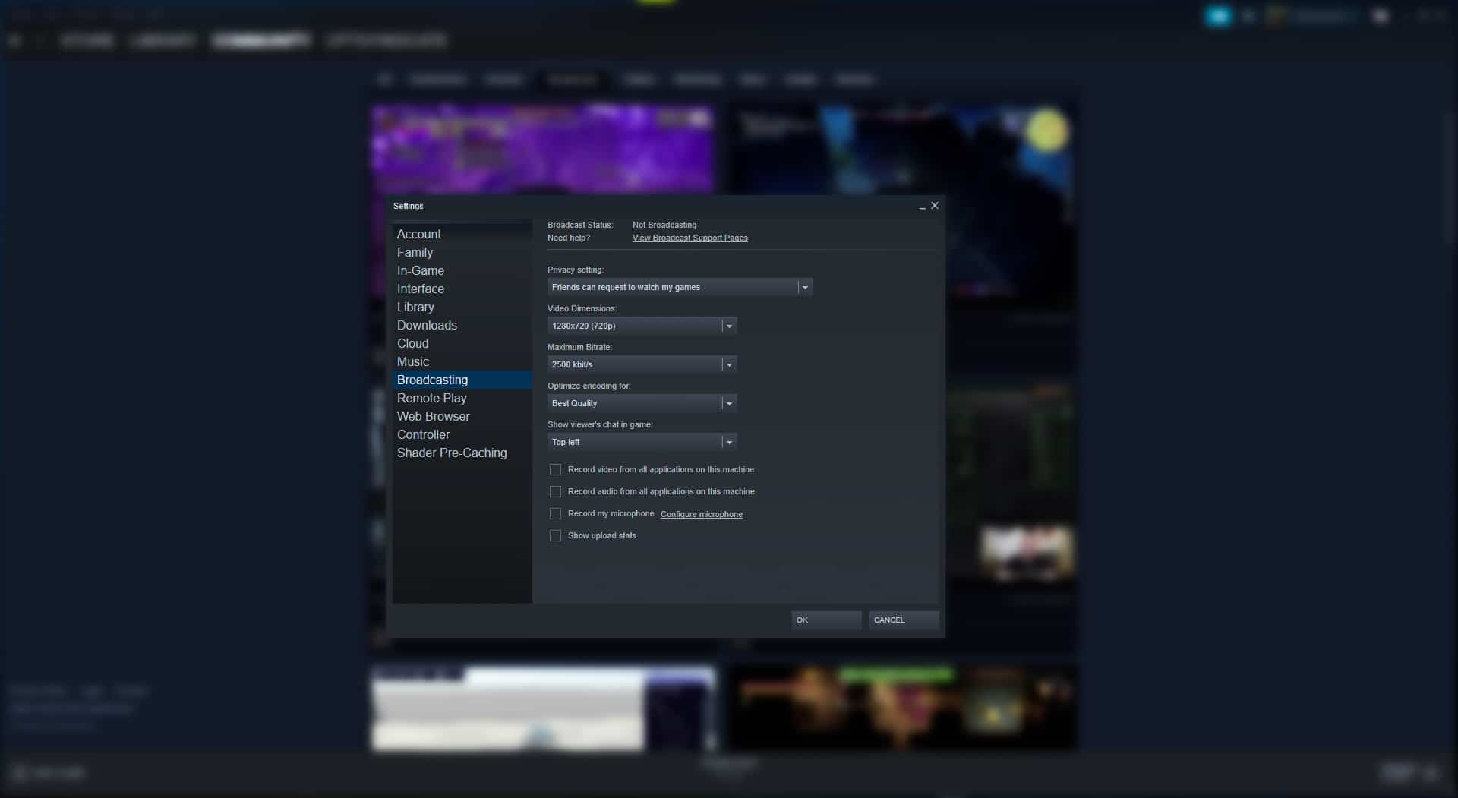
Task: Expand the Maximum Bitrate dropdown
Action: (728, 364)
